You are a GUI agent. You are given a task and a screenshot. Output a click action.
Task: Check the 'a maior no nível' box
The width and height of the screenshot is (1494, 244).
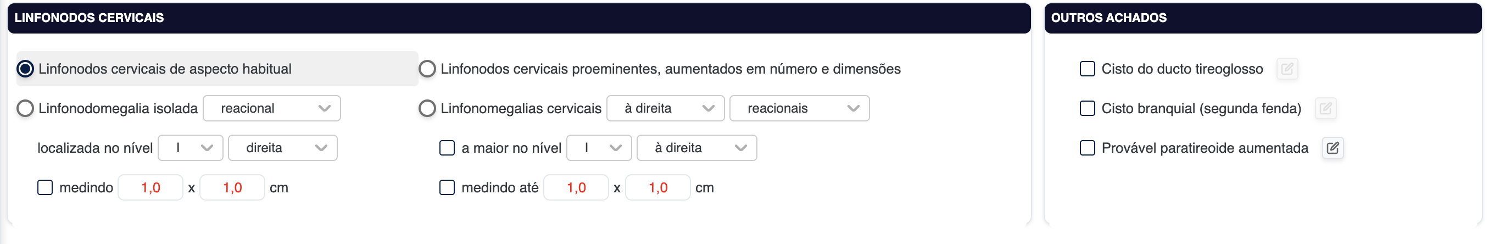pyautogui.click(x=447, y=148)
